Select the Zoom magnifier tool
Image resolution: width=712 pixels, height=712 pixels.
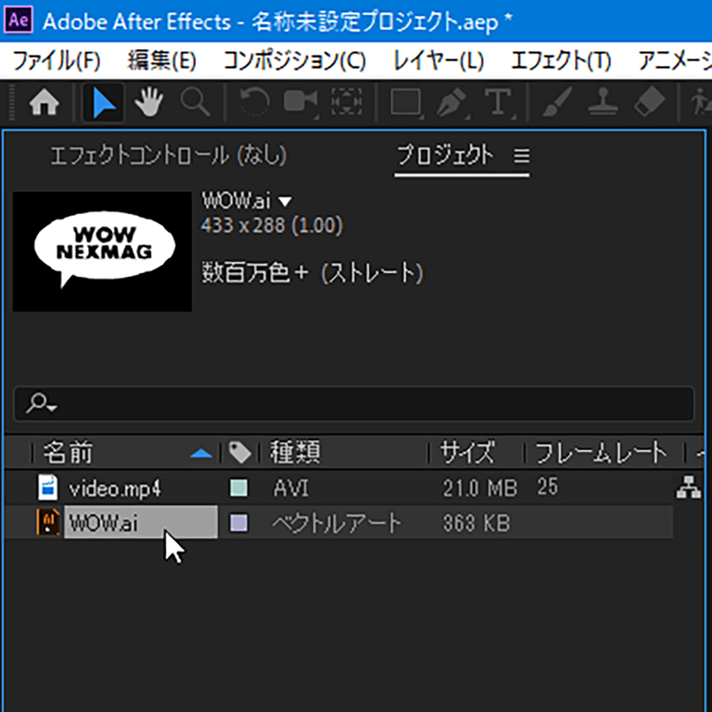(x=195, y=102)
